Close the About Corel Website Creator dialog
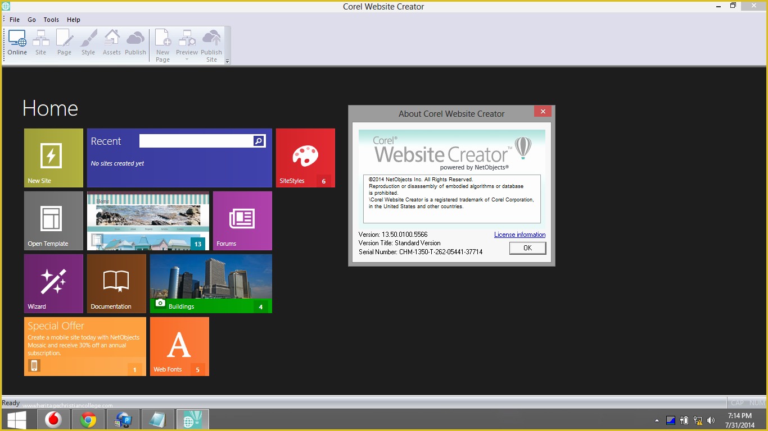Image resolution: width=768 pixels, height=431 pixels. (543, 112)
